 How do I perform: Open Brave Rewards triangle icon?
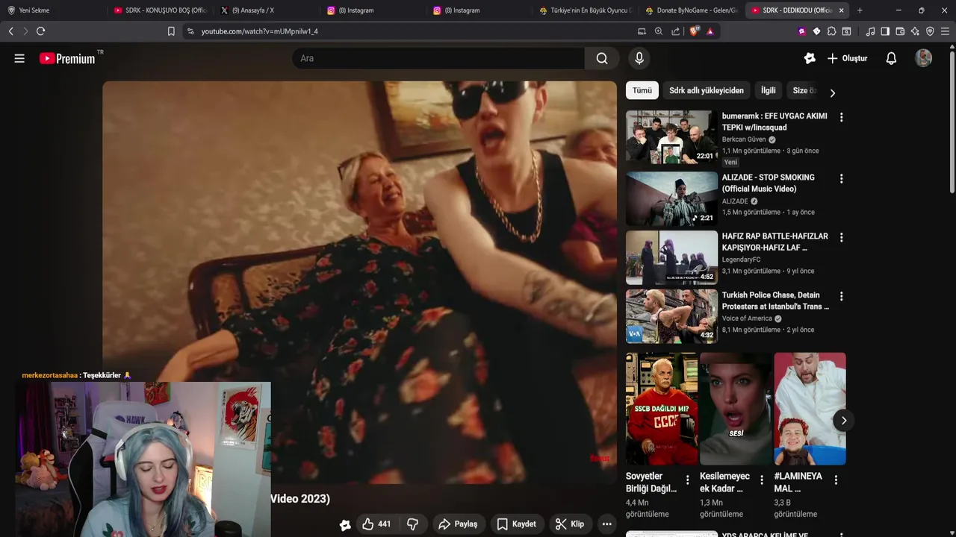coord(710,31)
